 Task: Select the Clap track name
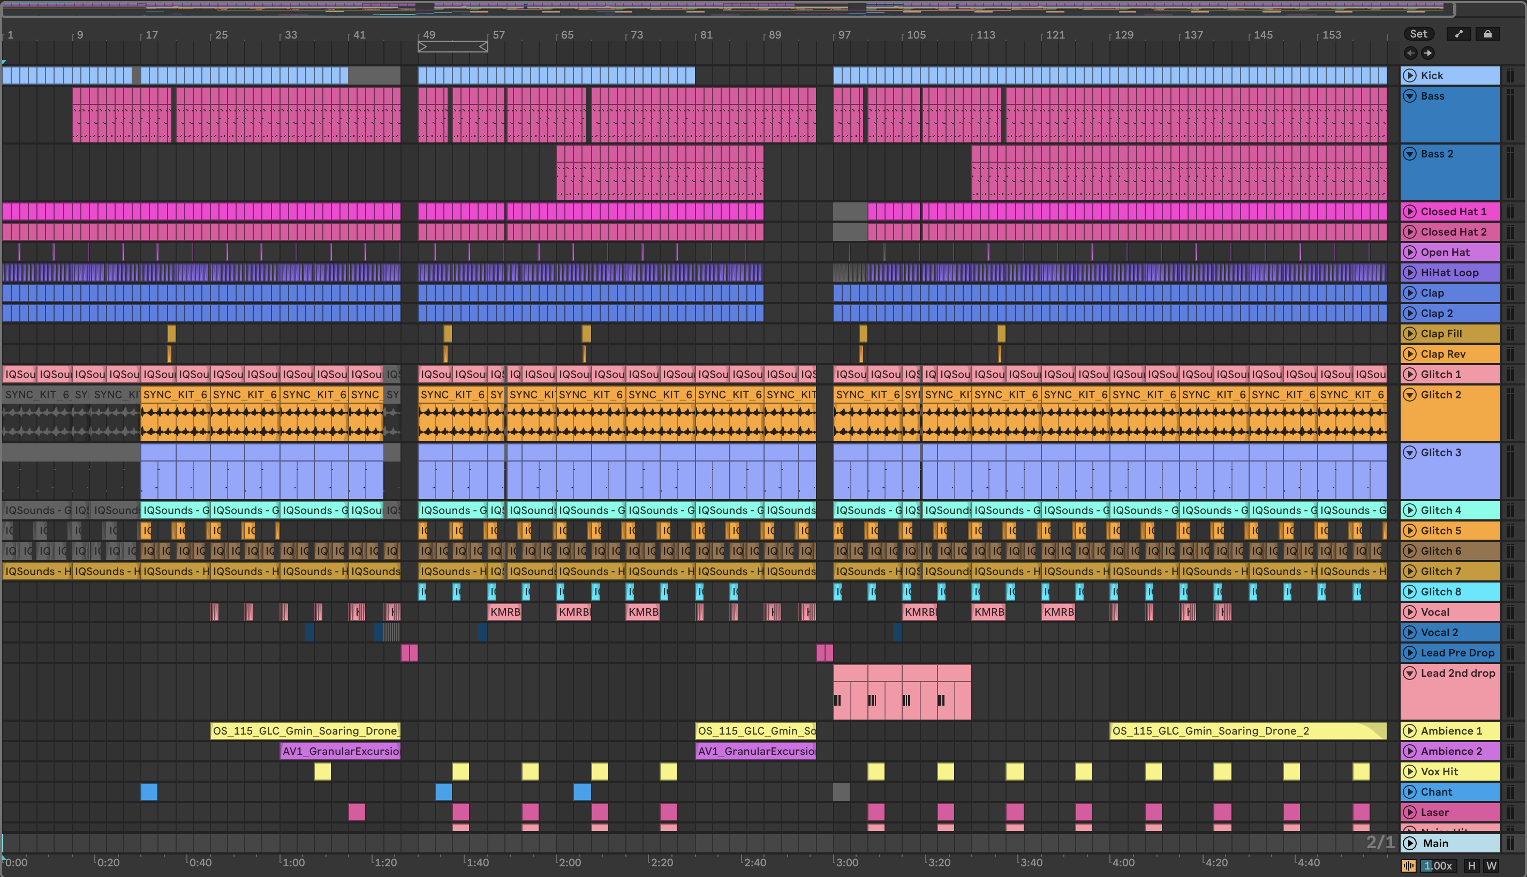pos(1432,293)
